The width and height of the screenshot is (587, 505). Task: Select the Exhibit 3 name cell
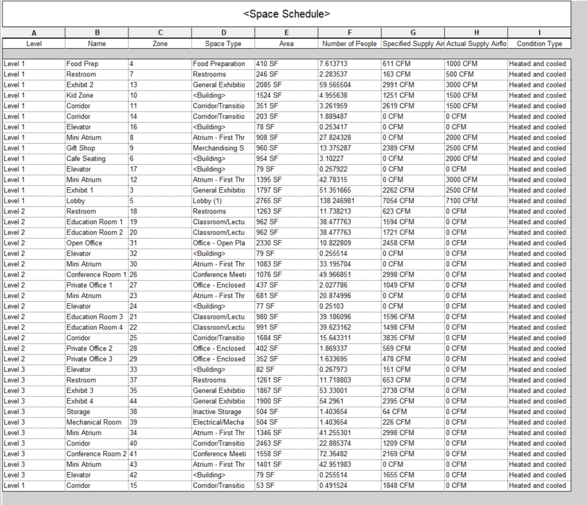click(x=97, y=390)
